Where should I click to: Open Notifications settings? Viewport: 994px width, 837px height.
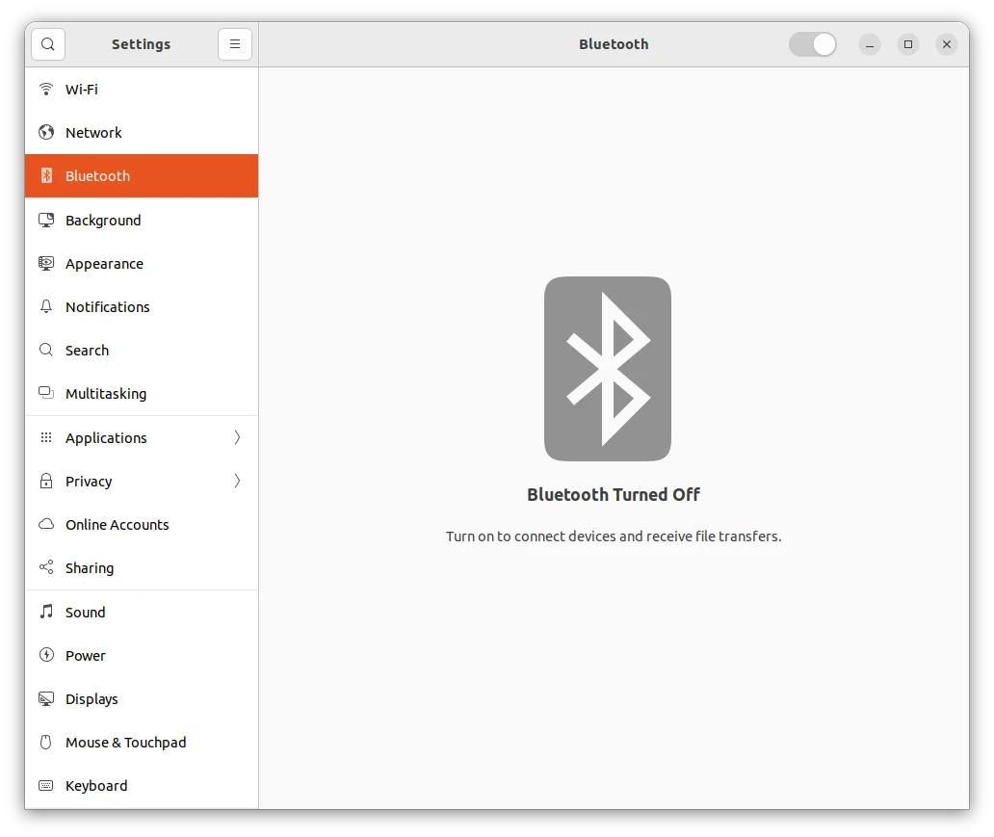click(142, 307)
